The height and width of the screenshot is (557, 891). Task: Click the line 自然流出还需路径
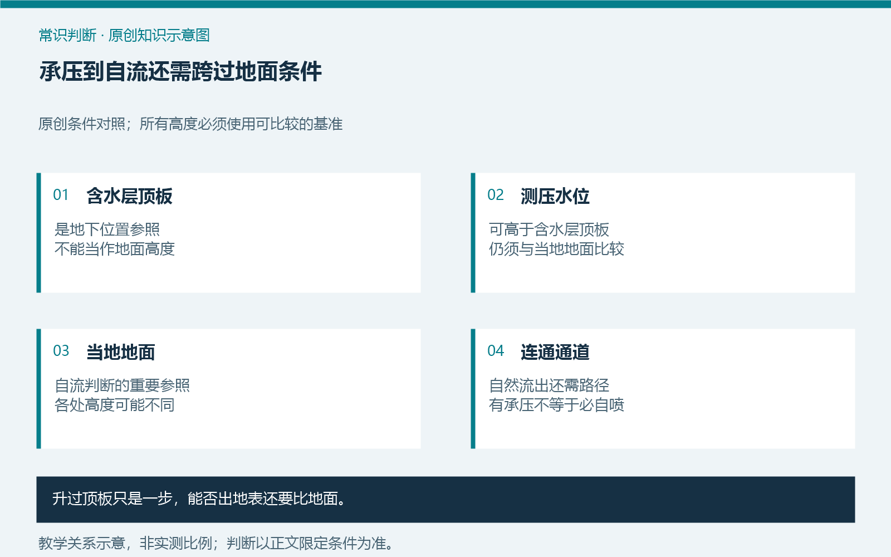[x=549, y=385]
